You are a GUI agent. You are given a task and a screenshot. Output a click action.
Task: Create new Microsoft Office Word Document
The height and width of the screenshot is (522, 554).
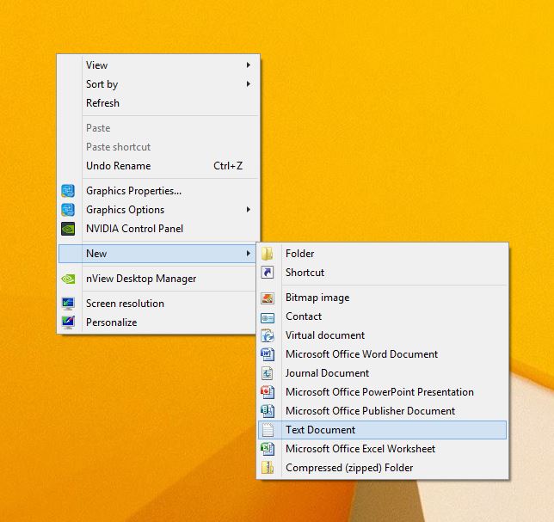[382, 354]
